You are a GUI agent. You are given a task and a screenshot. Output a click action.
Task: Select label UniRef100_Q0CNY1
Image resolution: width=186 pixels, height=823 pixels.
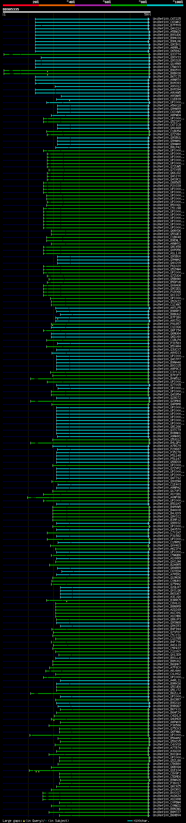(x=167, y=789)
